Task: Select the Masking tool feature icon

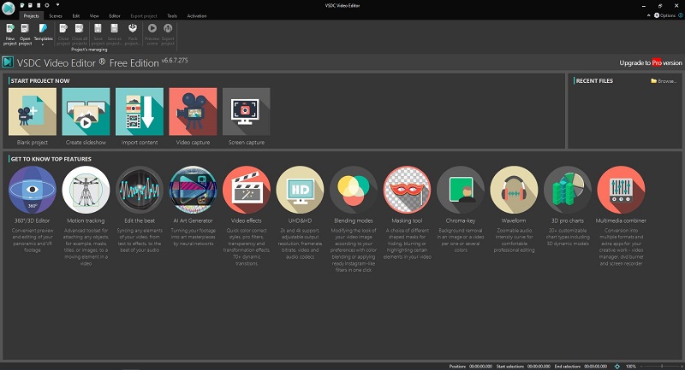Action: click(x=407, y=190)
